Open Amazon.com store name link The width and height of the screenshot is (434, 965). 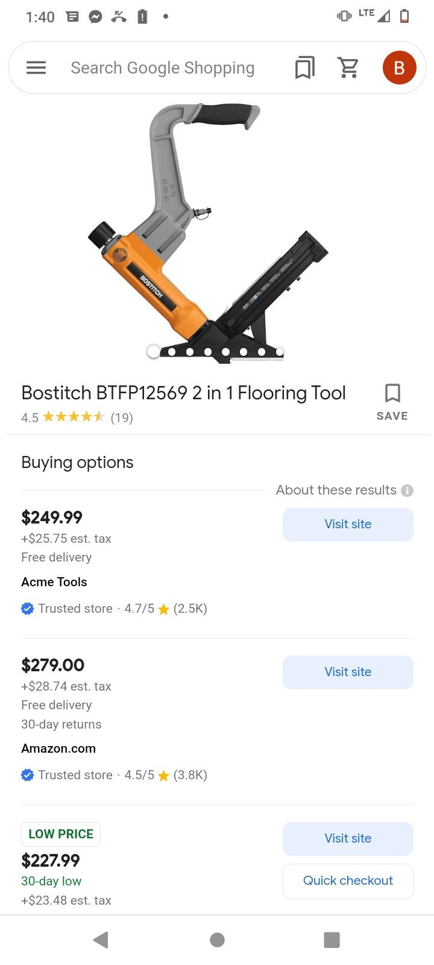pyautogui.click(x=58, y=748)
